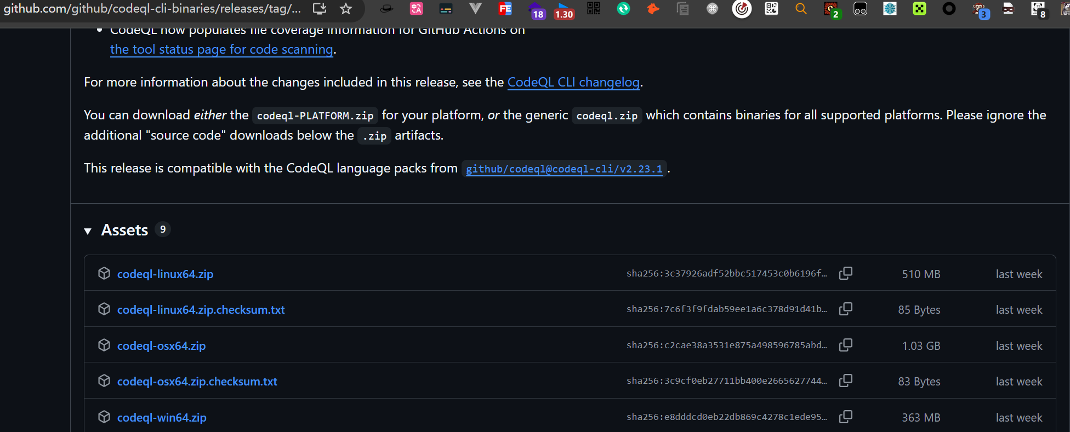The image size is (1070, 432).
Task: Copy the codeql-win64.zip sha256 checksum
Action: click(x=846, y=417)
